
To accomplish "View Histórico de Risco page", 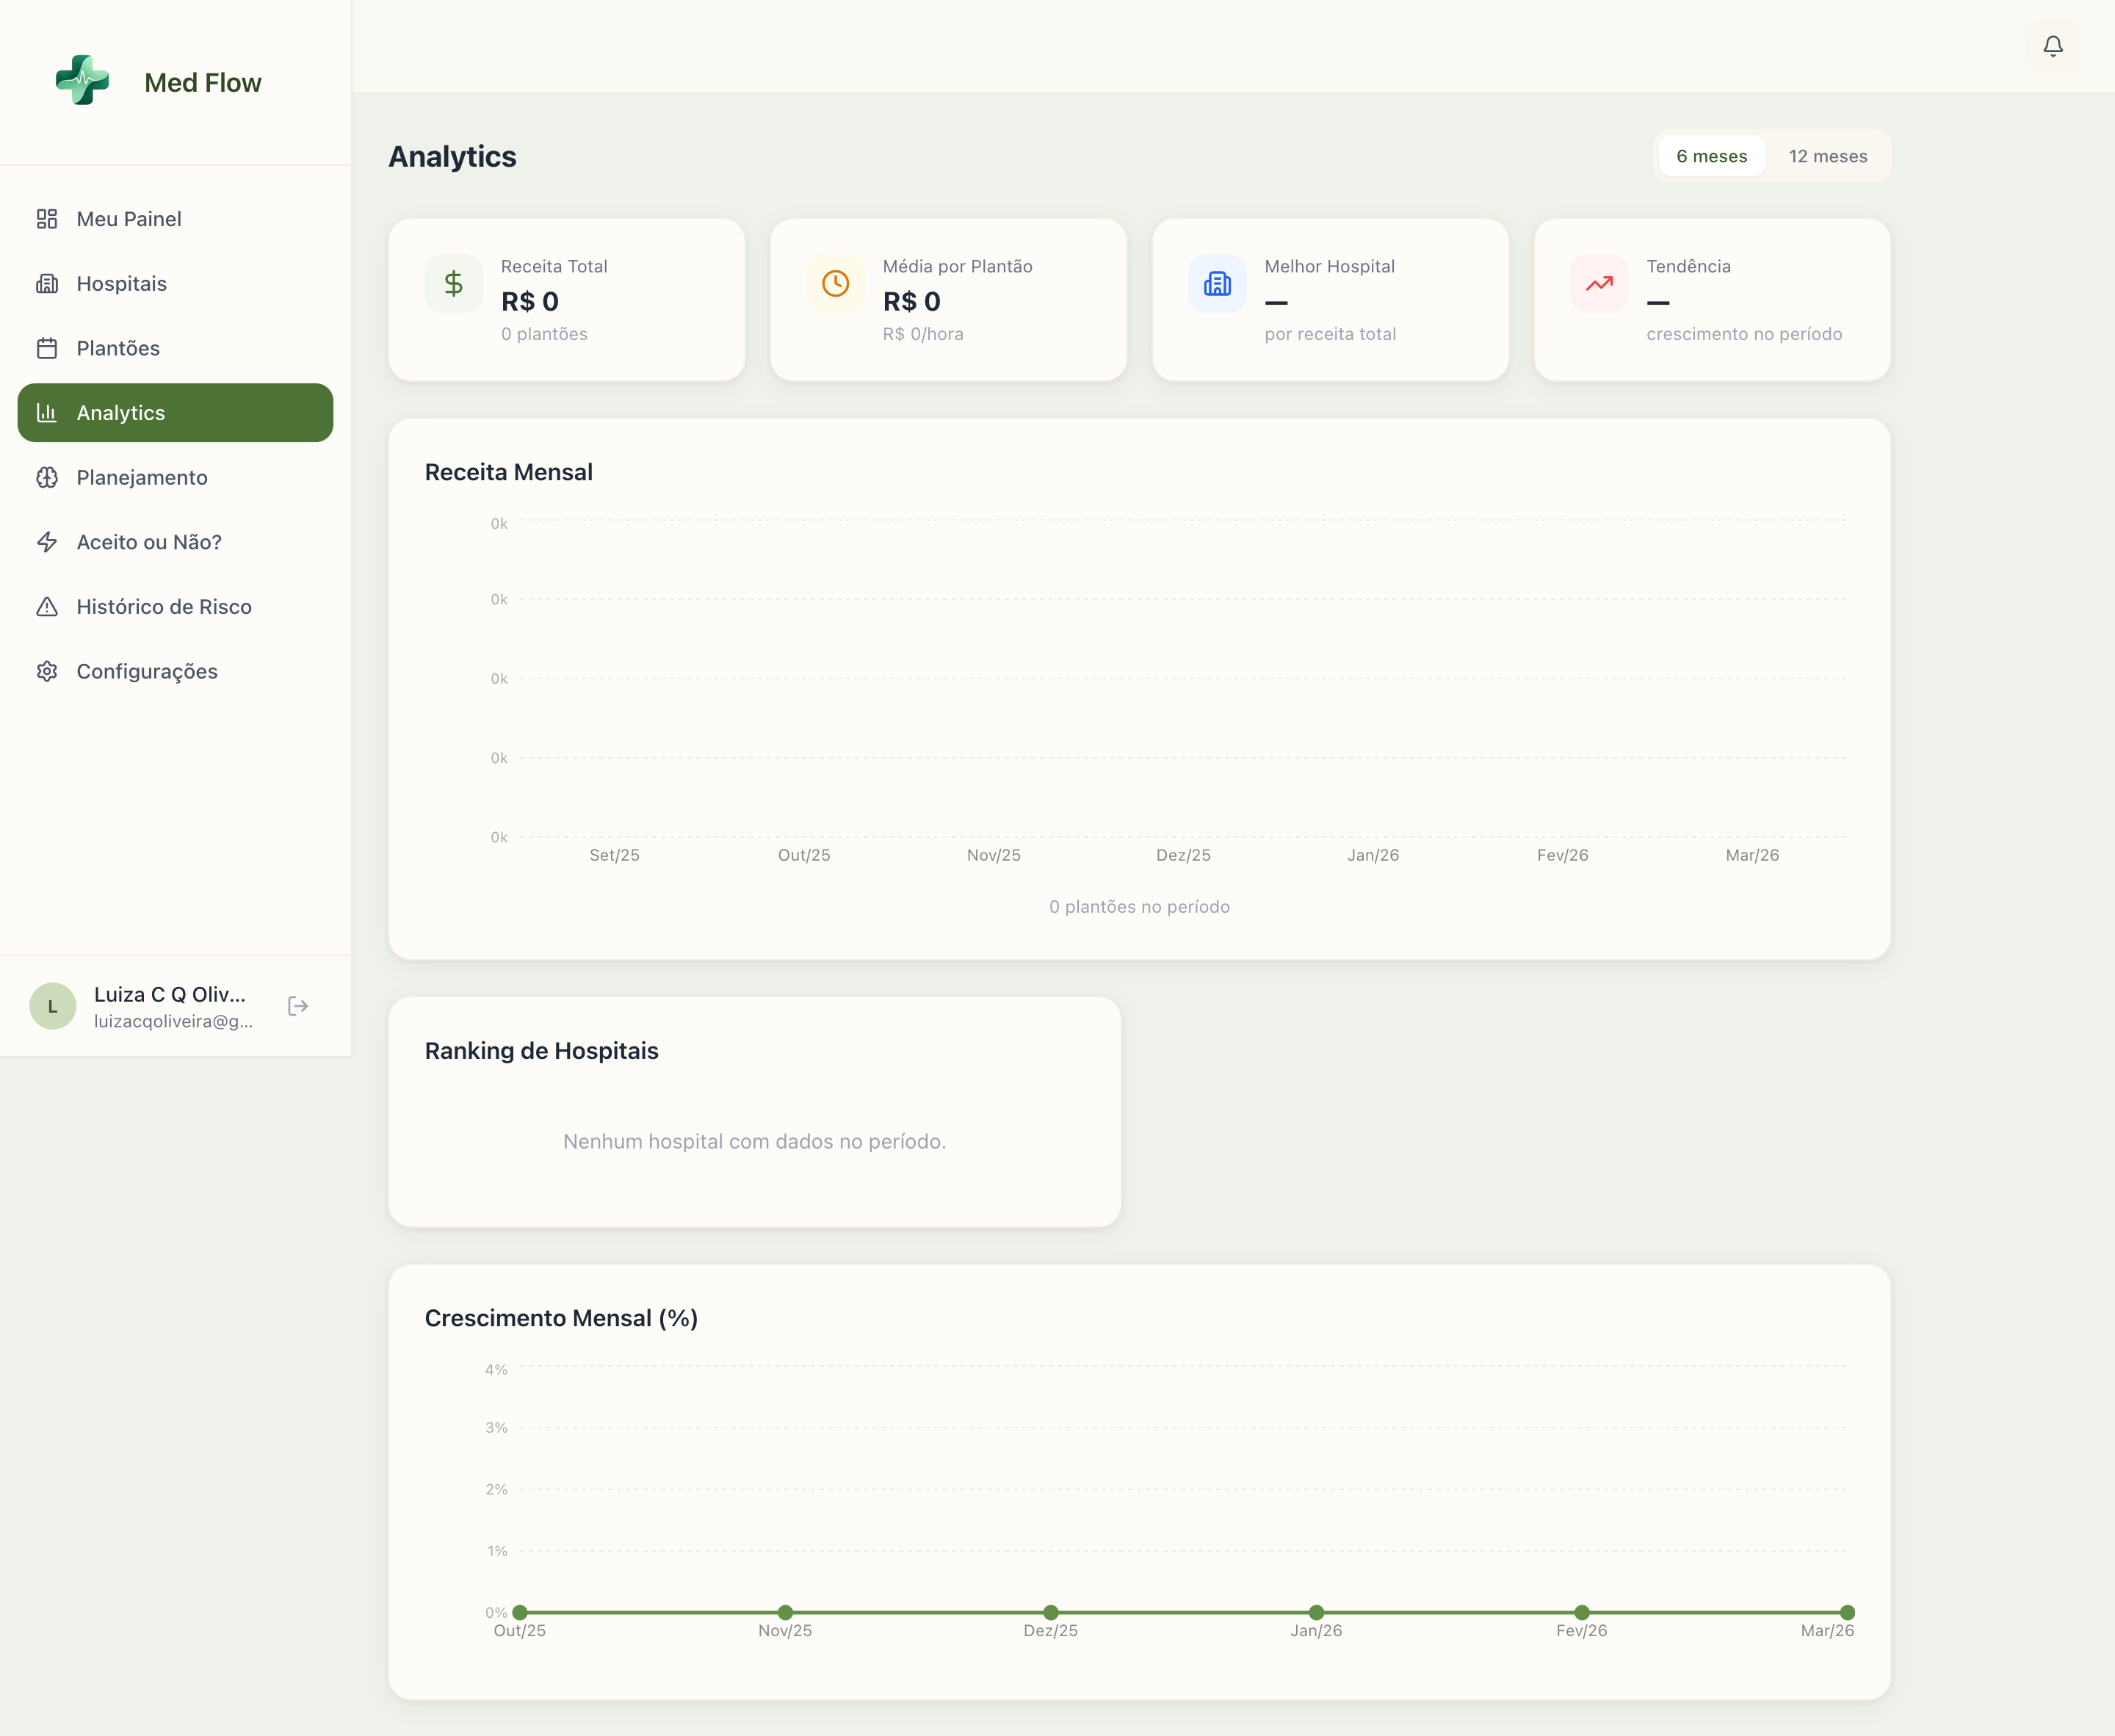I will pos(164,607).
